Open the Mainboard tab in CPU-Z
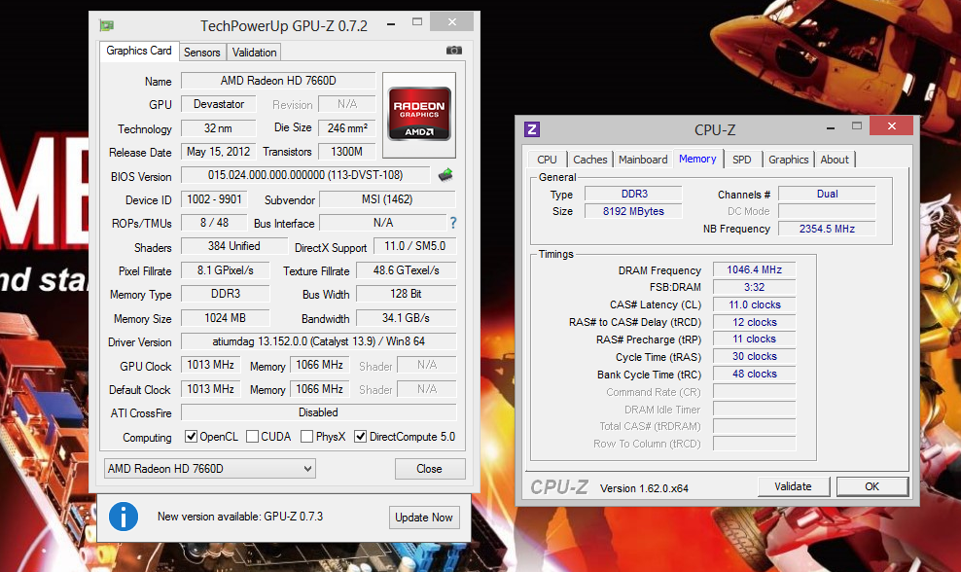The width and height of the screenshot is (961, 572). pos(643,160)
